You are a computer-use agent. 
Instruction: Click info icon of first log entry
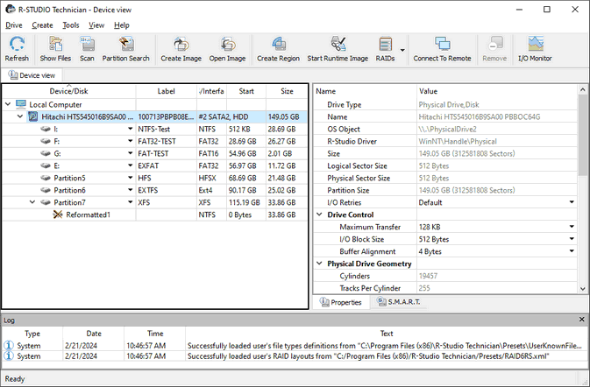(x=9, y=345)
